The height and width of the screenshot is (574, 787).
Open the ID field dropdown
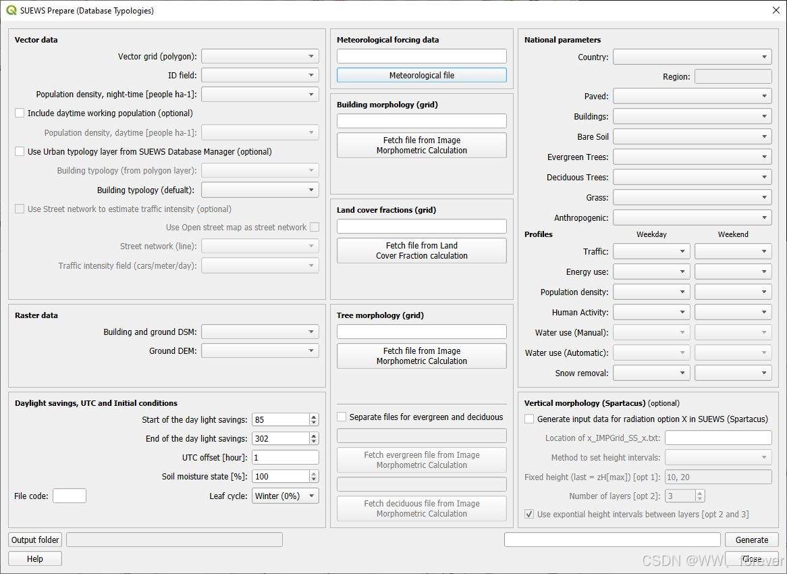(x=260, y=76)
